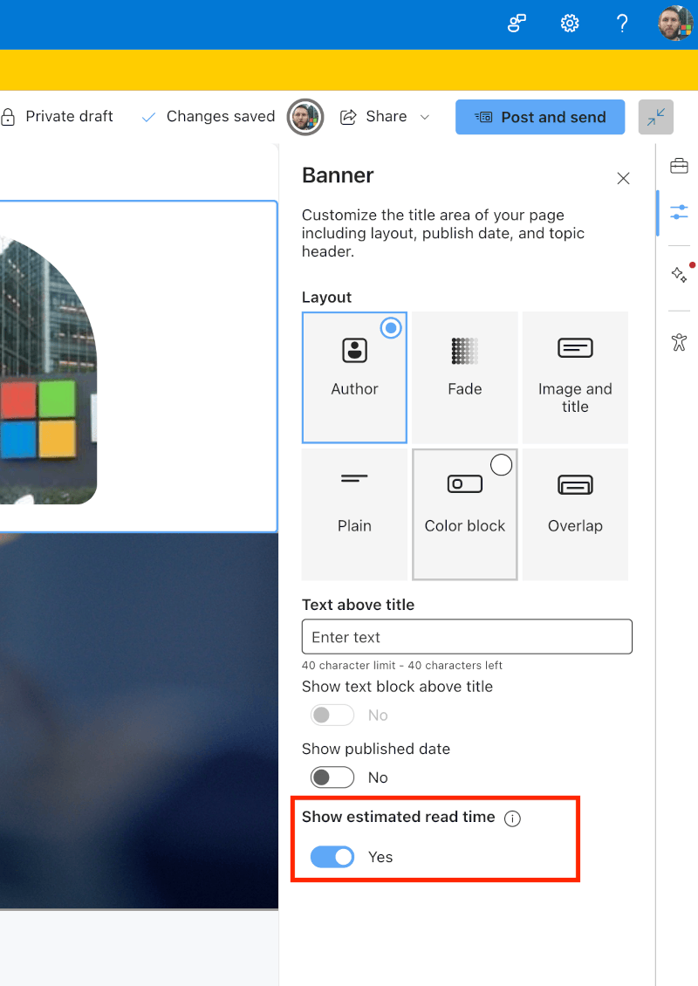Image resolution: width=698 pixels, height=986 pixels.
Task: Click the Share button
Action: [374, 117]
